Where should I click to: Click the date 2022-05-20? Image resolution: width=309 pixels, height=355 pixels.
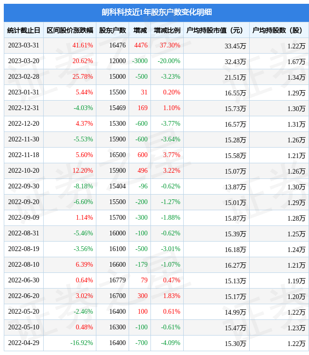coord(24,311)
